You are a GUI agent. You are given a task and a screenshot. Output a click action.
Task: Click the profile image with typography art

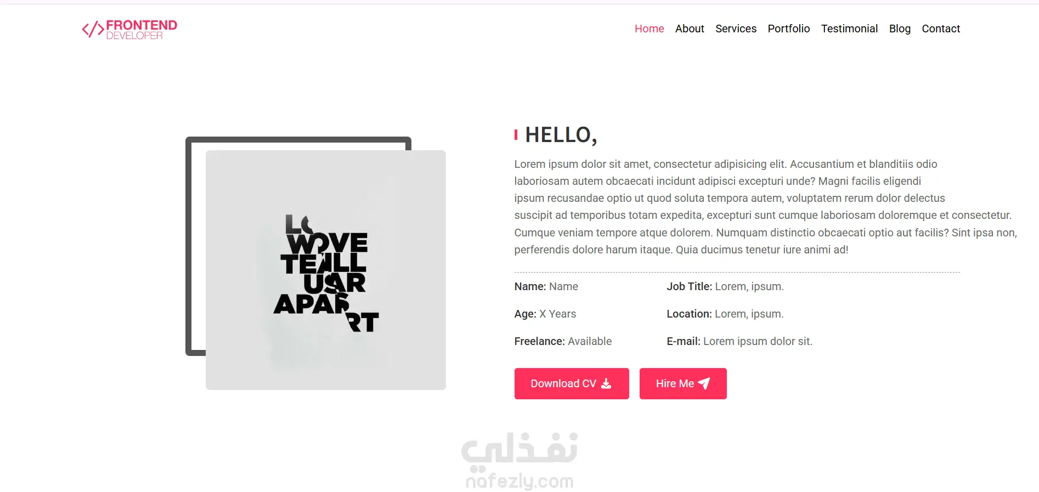[326, 270]
